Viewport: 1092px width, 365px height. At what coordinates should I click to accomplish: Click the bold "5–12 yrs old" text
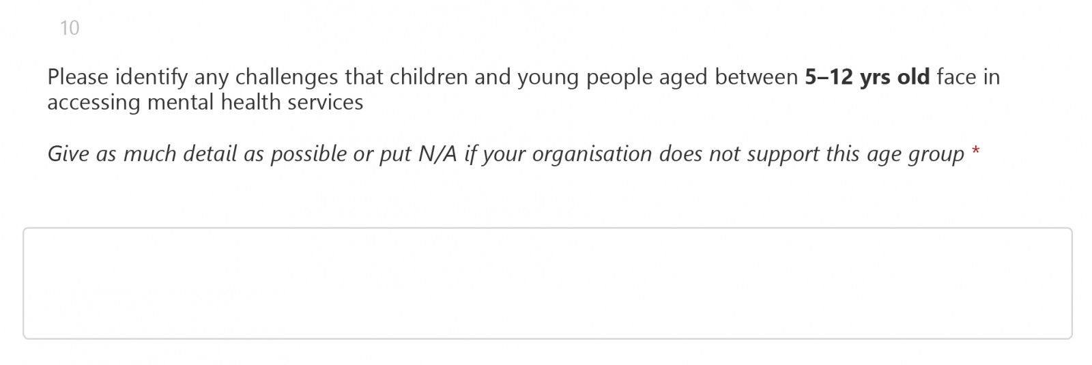867,77
